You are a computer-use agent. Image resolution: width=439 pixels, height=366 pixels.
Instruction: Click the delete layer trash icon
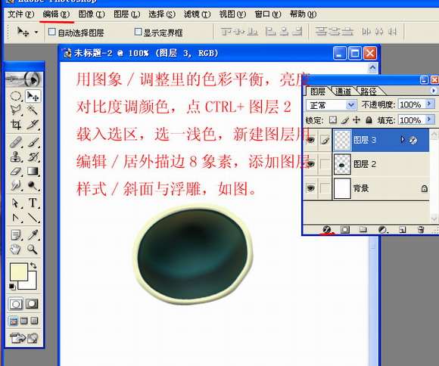click(x=420, y=230)
